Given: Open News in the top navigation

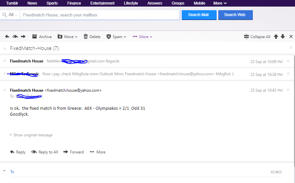Looking at the screenshot, I should [32, 3].
